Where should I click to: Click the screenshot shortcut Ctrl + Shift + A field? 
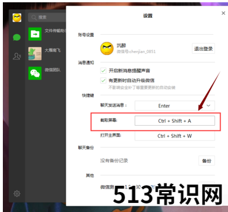pyautogui.click(x=175, y=121)
